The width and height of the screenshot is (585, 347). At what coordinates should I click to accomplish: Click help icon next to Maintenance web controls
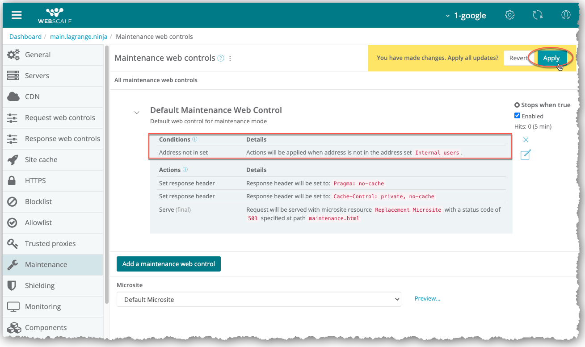pos(221,58)
